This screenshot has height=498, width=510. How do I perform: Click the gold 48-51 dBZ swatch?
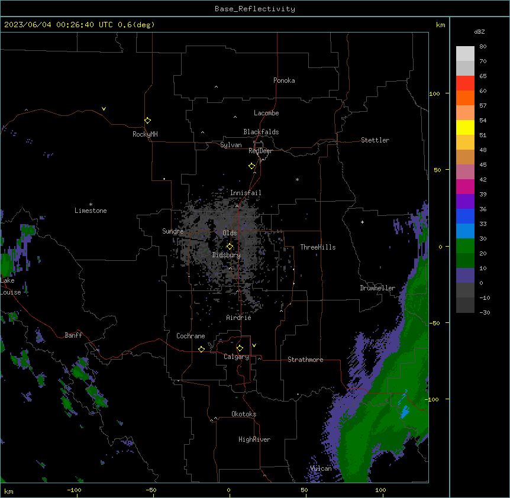(465, 143)
